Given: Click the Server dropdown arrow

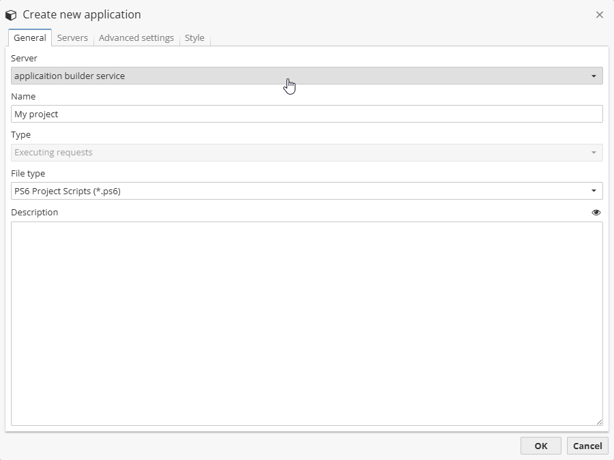Looking at the screenshot, I should click(x=594, y=76).
